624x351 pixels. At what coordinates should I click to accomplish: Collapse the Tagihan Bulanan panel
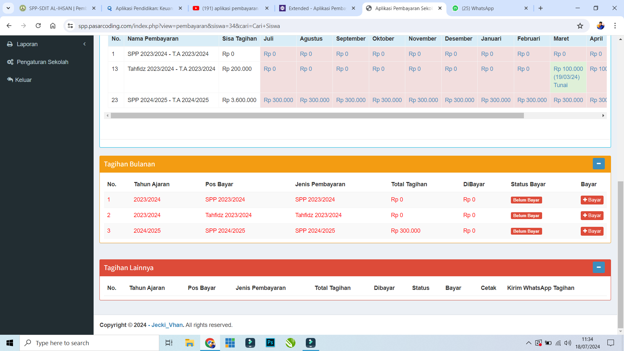598,164
